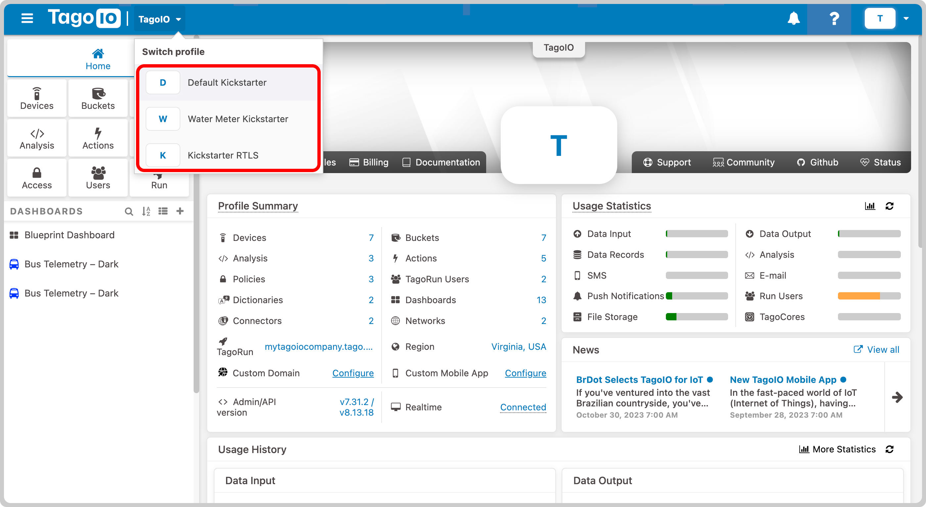This screenshot has height=507, width=926.
Task: Select Kickstarter RTLS profile
Action: (228, 155)
